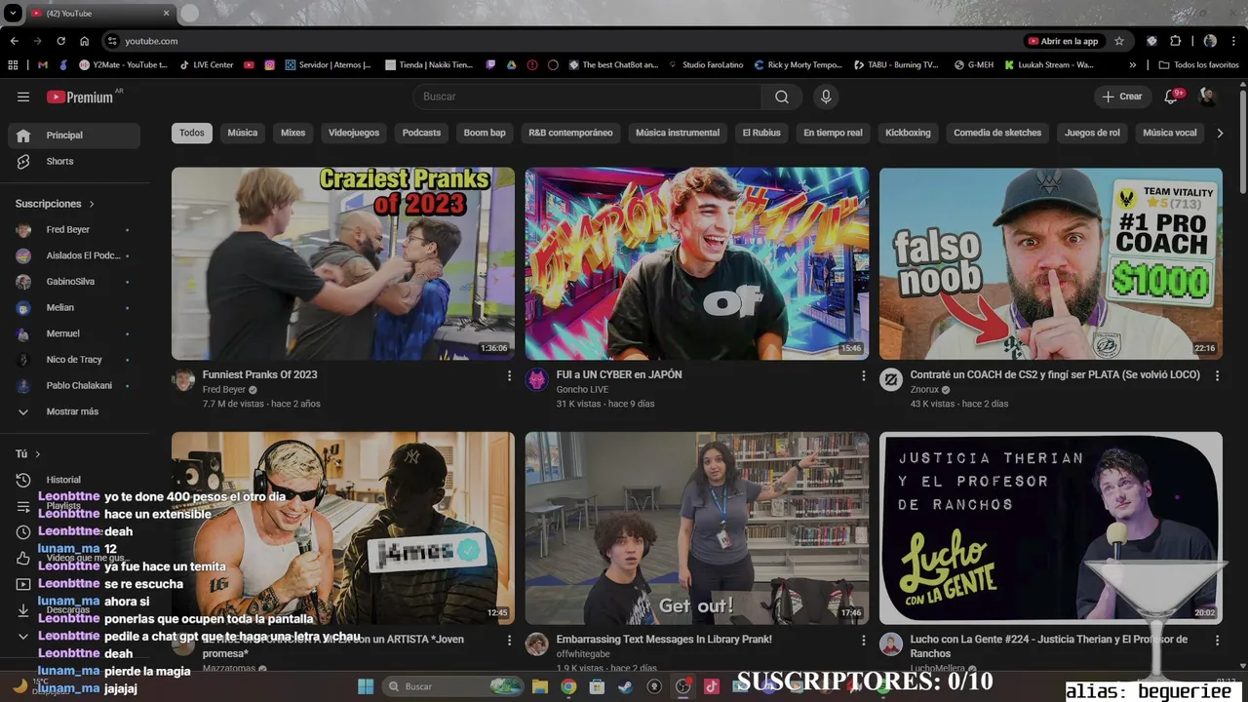Click the youtube.com address bar
This screenshot has height=702, width=1248.
[x=561, y=41]
